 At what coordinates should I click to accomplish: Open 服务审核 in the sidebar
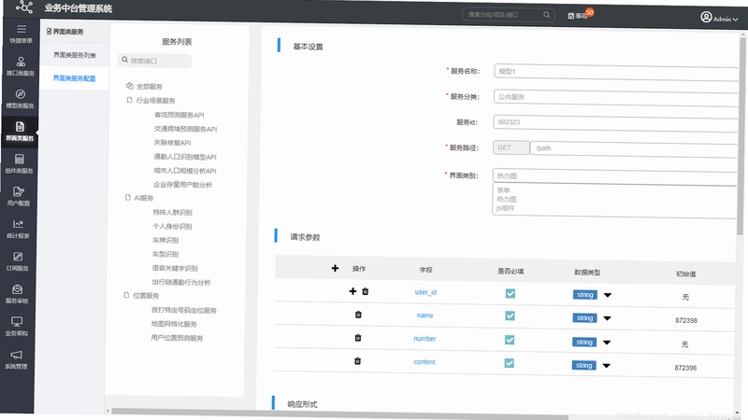point(17,293)
